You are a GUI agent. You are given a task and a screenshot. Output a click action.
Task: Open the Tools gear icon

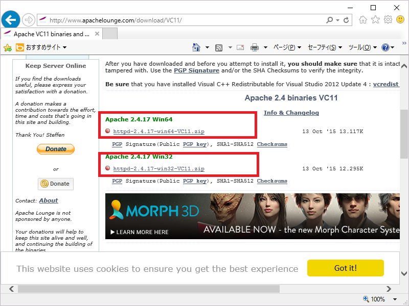(x=388, y=19)
